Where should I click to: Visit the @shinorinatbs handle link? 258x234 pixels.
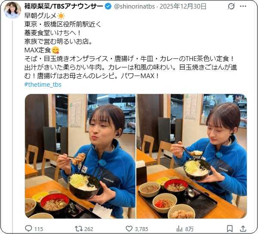(x=135, y=6)
